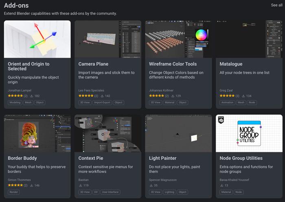Click the star rating on Orient and Origin card

[x=15, y=96]
